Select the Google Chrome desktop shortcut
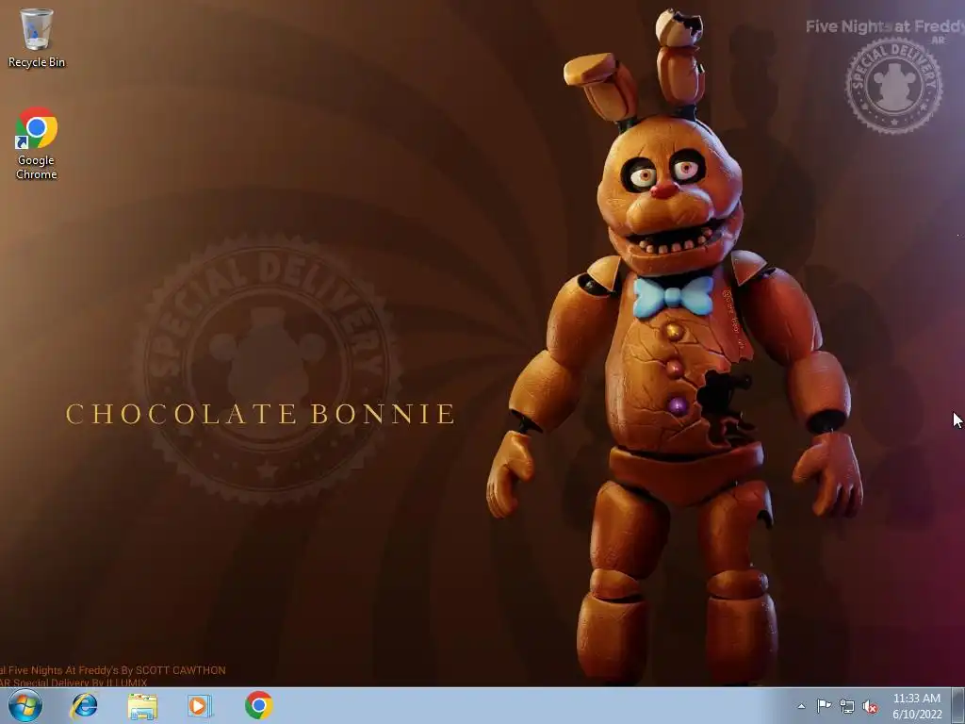The width and height of the screenshot is (965, 724). click(x=37, y=143)
